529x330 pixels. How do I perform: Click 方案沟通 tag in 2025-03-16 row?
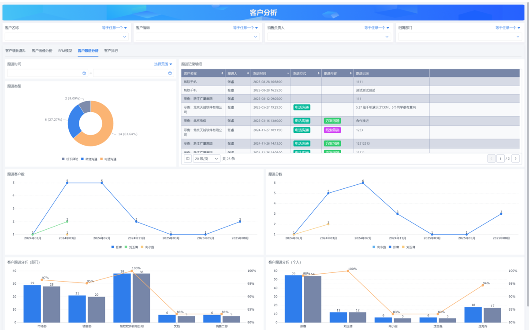pos(332,121)
